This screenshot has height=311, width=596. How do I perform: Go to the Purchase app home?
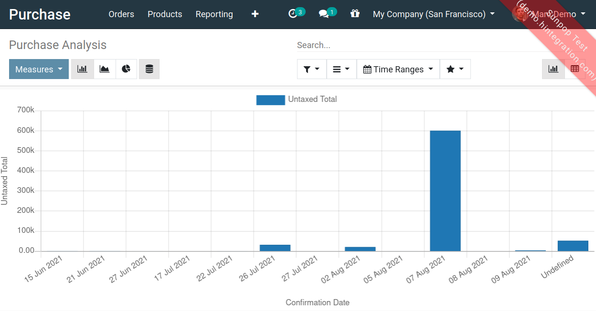coord(40,14)
